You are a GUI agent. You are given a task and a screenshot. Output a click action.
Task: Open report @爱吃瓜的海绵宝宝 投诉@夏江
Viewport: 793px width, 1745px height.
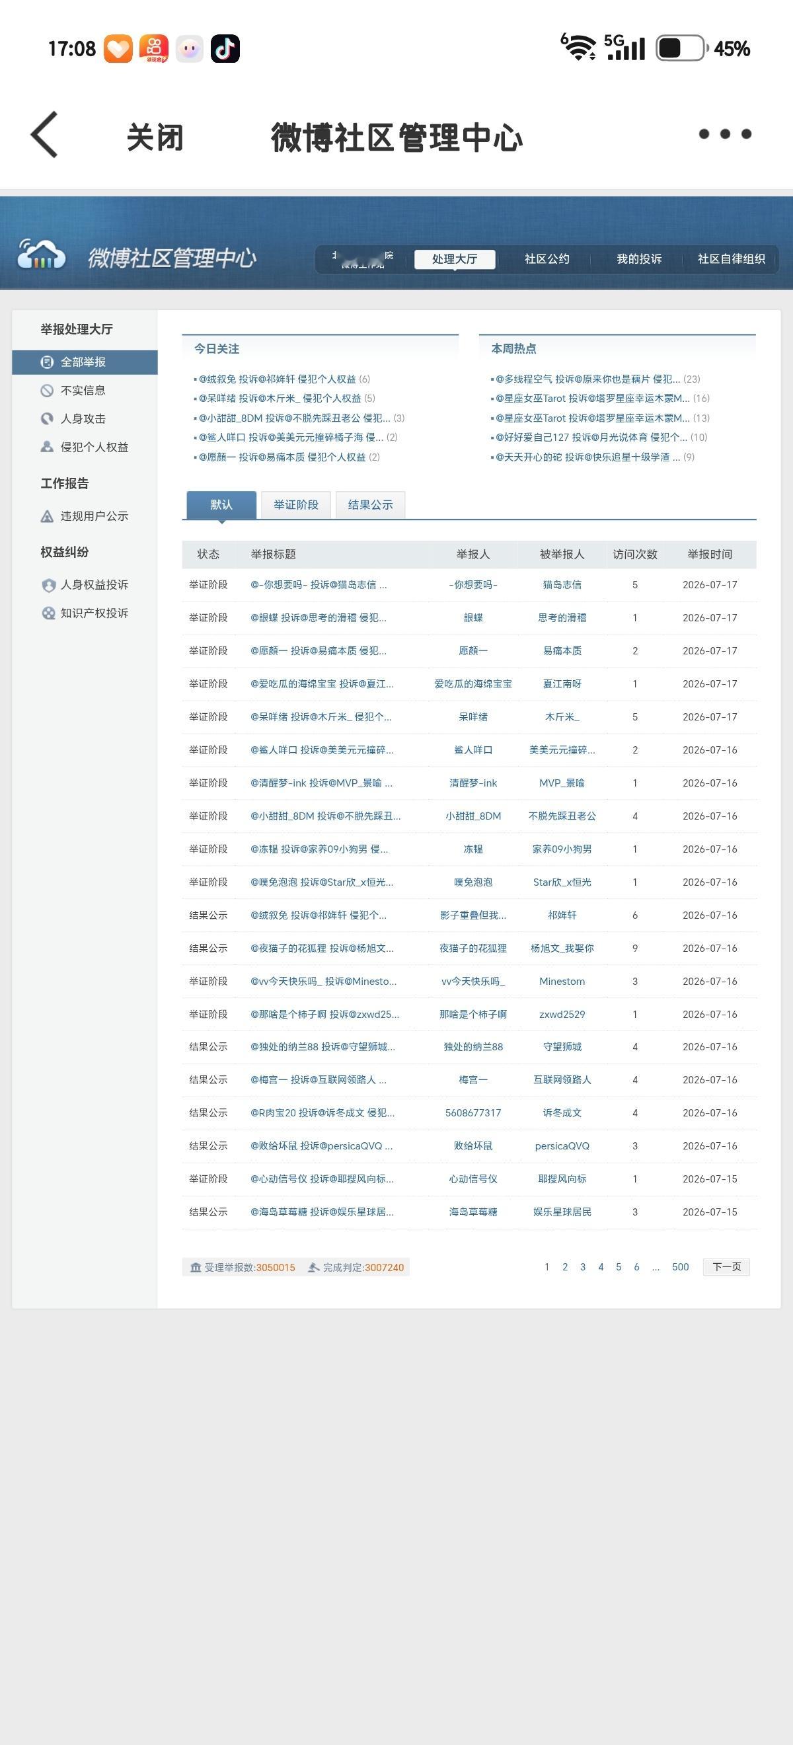322,683
